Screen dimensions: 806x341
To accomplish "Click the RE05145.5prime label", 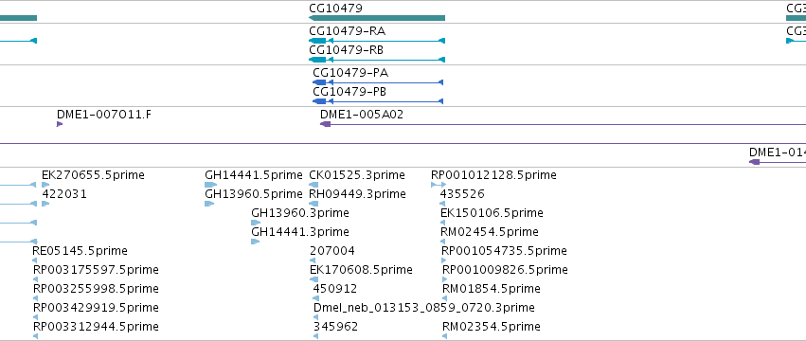I will [x=81, y=251].
